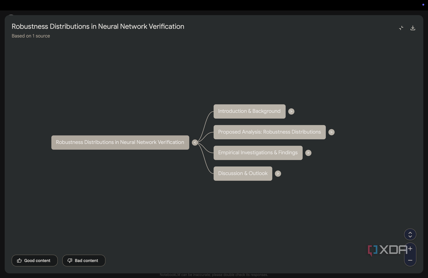This screenshot has width=428, height=278.
Task: Expand Empirical Investigations & Findings branch
Action: [x=308, y=153]
